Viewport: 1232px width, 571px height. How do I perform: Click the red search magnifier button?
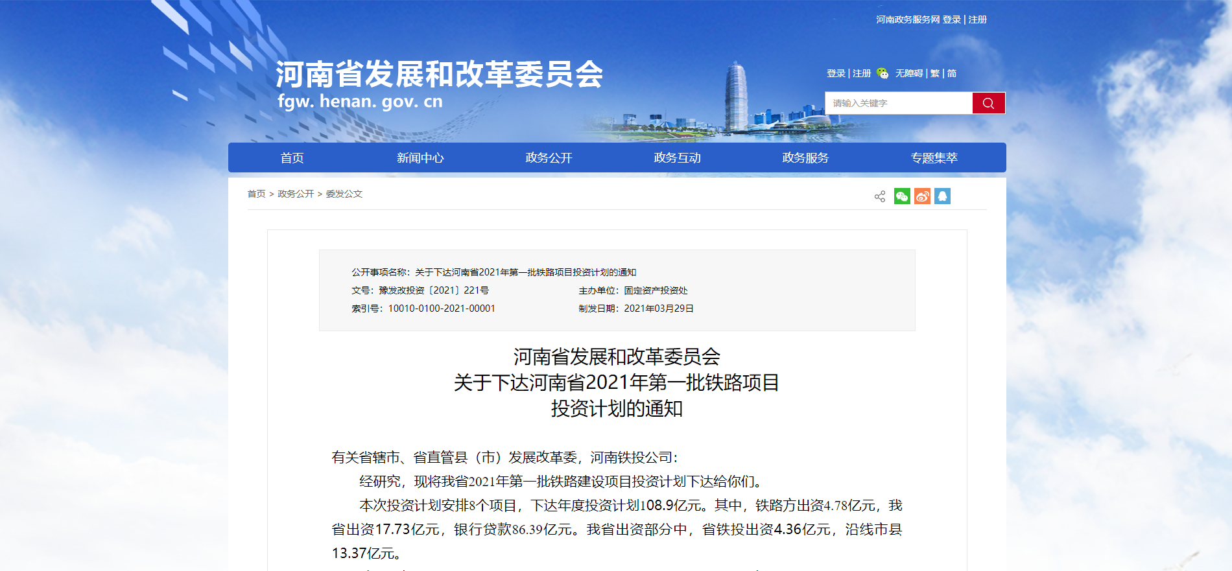tap(988, 103)
